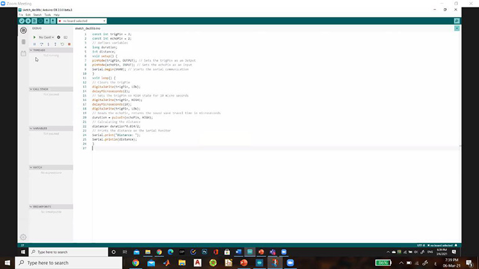479x269 pixels.
Task: Click the debug Pause button
Action: click(35, 44)
